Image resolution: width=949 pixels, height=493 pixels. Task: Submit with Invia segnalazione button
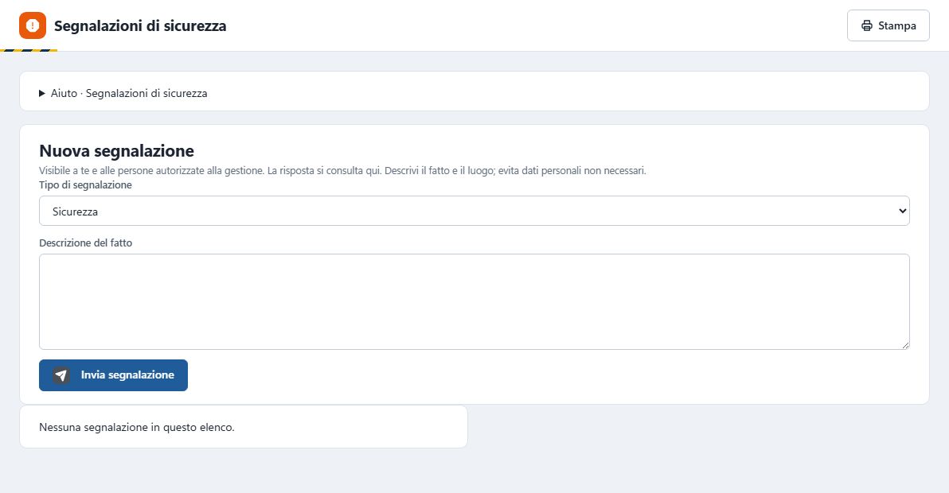point(113,375)
